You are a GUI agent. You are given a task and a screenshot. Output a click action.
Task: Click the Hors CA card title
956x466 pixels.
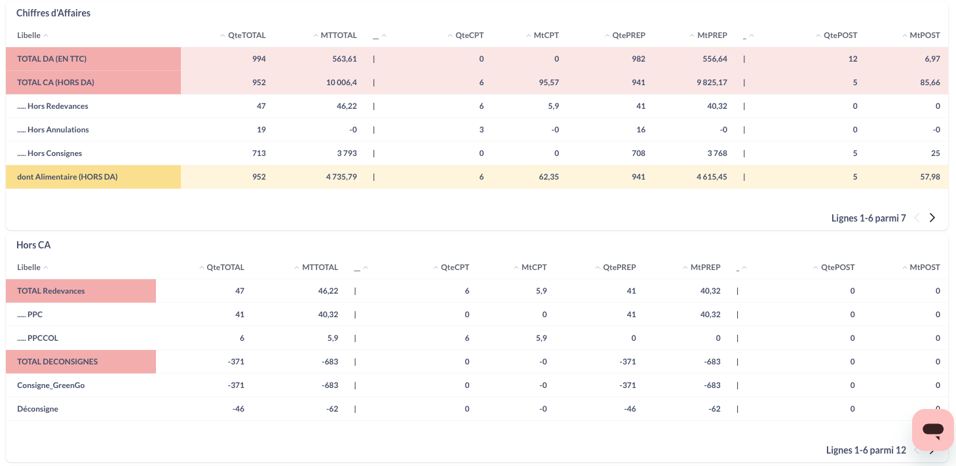point(33,245)
